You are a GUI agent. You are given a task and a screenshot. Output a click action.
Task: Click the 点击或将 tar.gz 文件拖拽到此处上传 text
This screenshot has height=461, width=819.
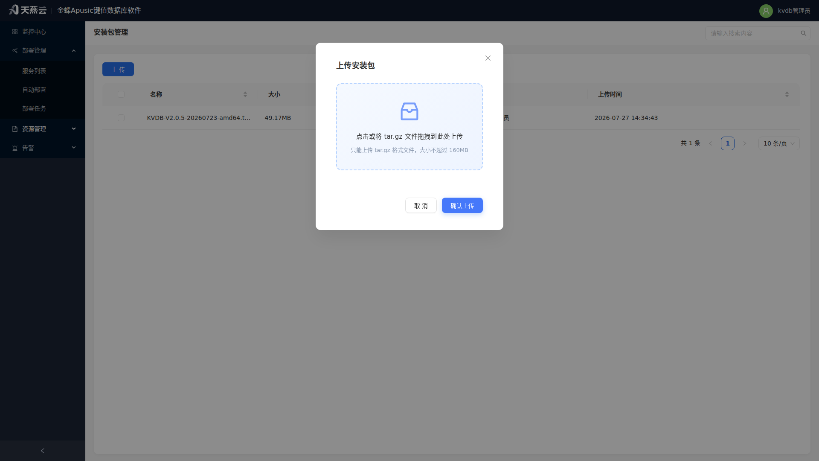click(409, 137)
